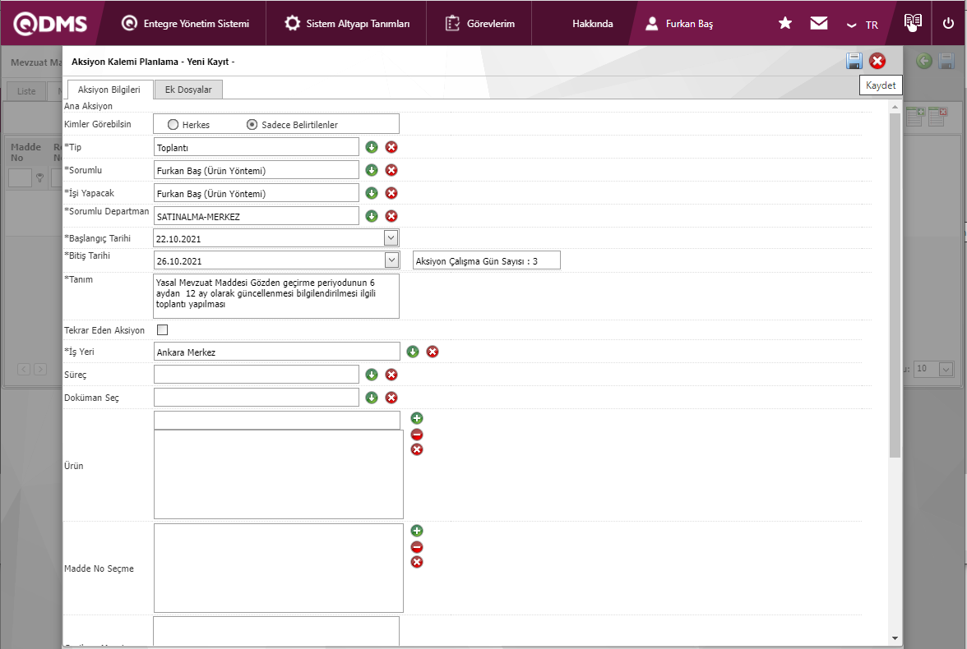The image size is (967, 649).
Task: Click the green select icon for Tip
Action: 372,147
